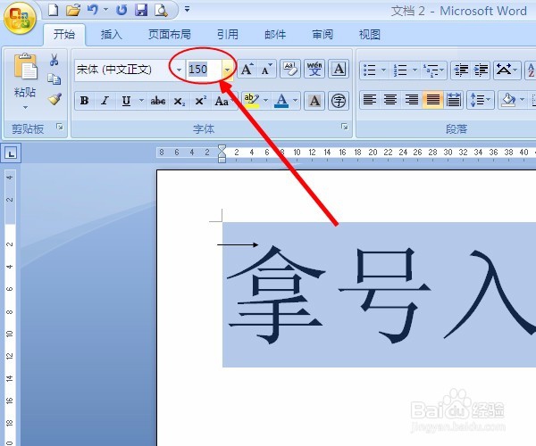
Task: Expand the font size dropdown arrow
Action: 227,70
